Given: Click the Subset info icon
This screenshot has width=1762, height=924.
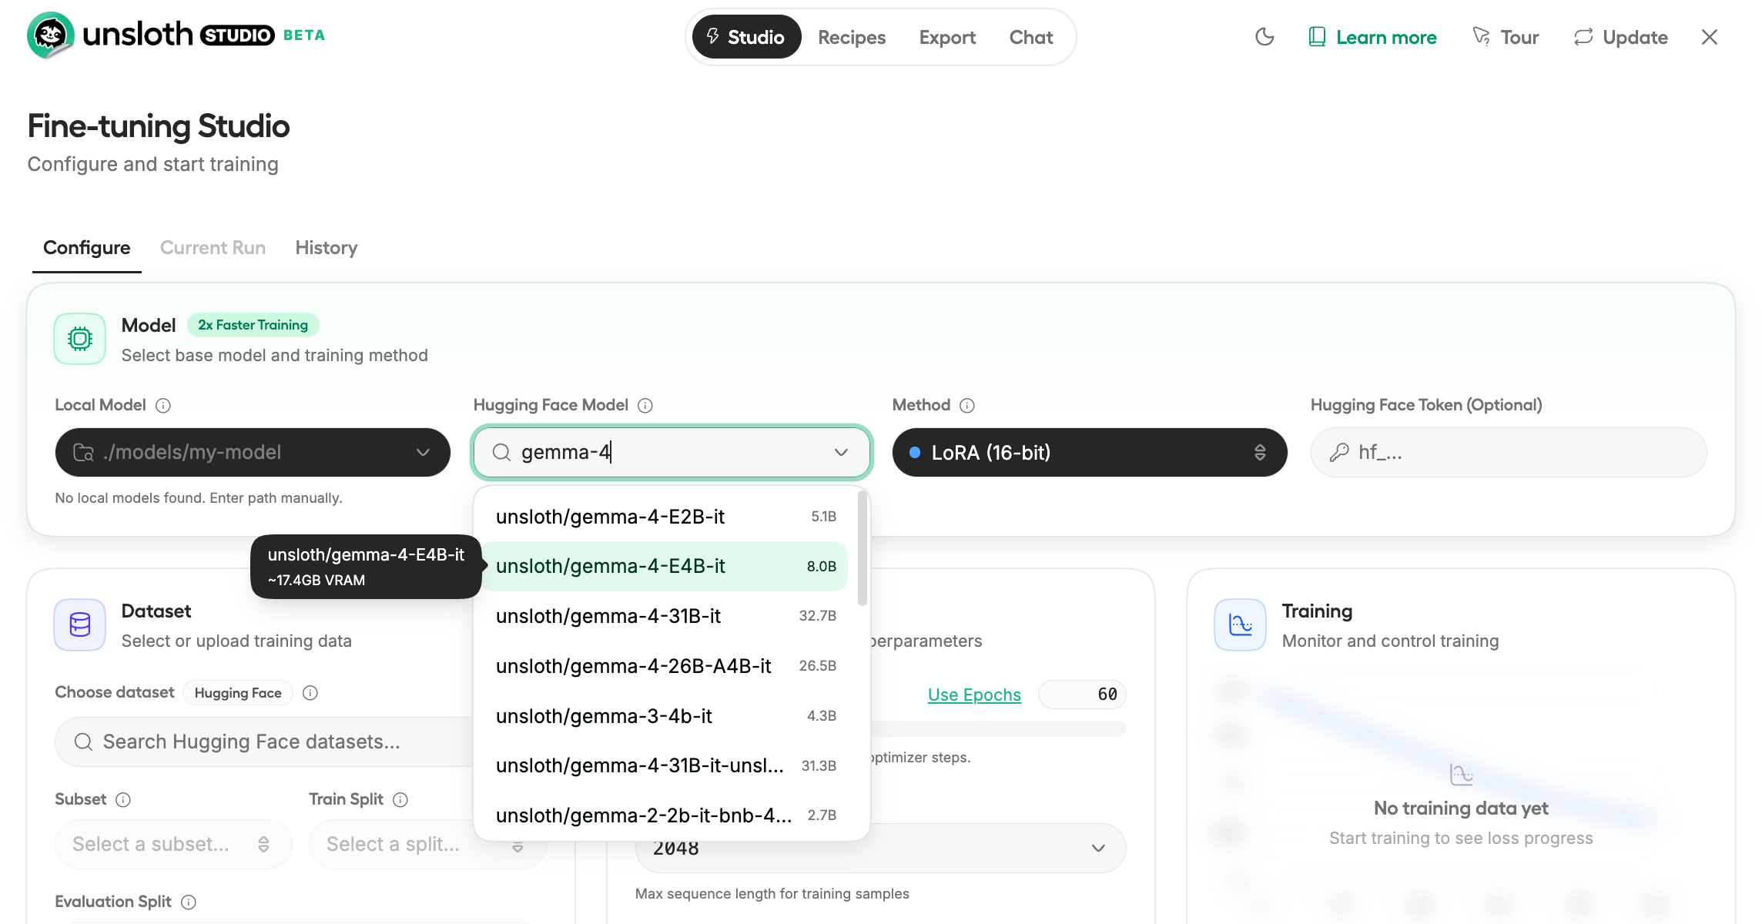Looking at the screenshot, I should point(123,800).
